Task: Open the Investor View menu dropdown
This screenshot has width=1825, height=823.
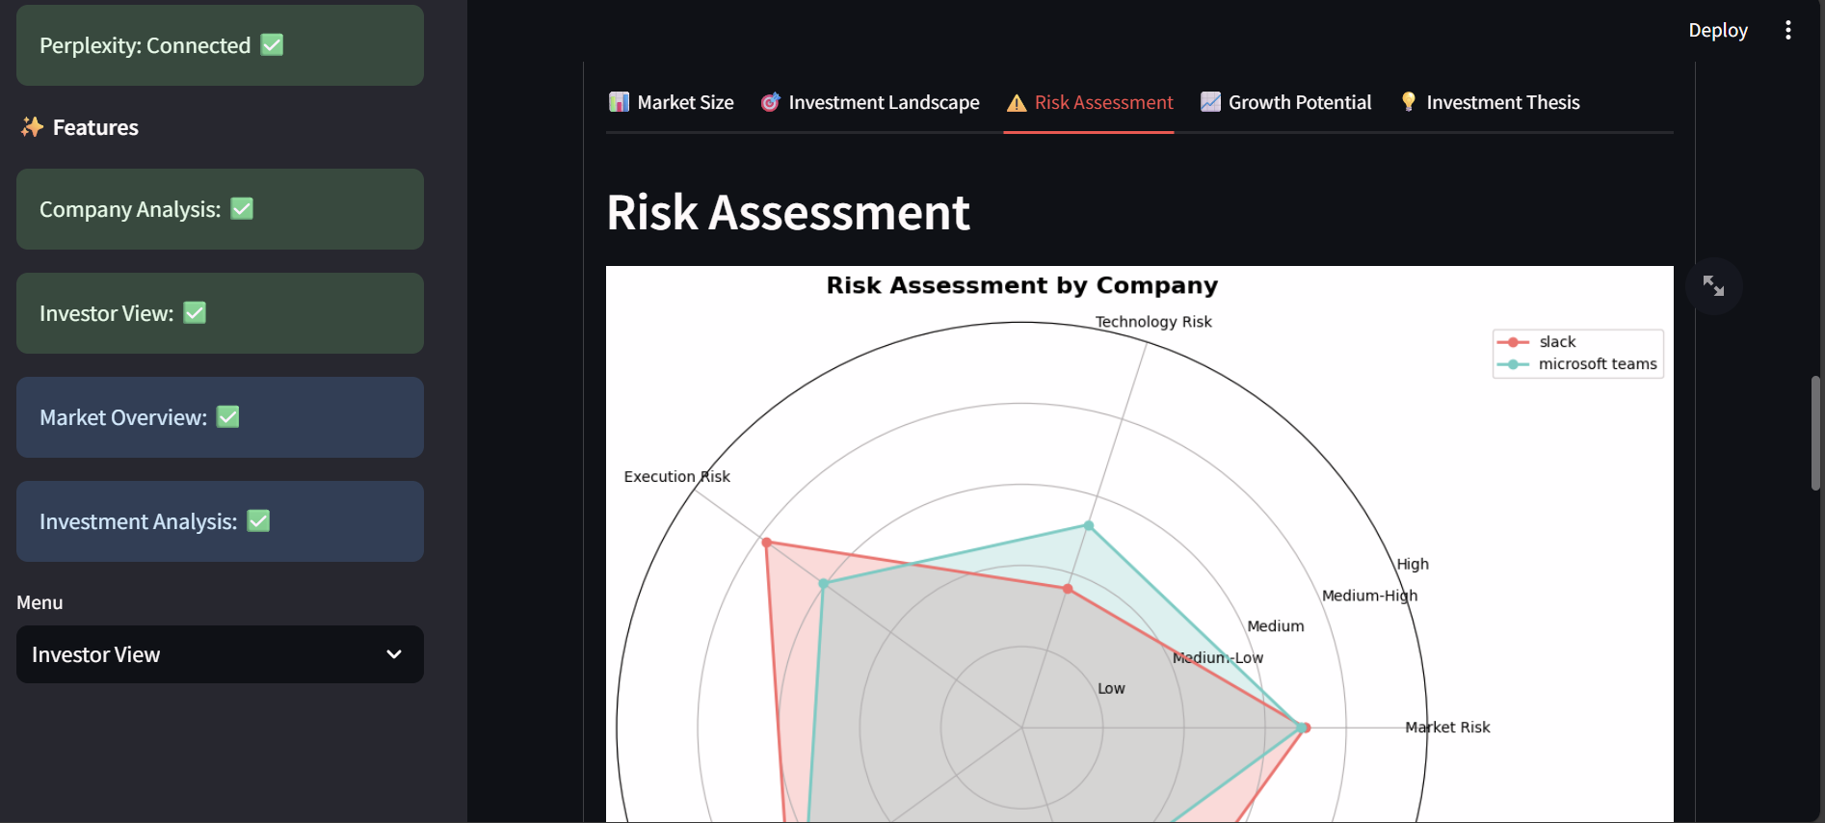Action: pyautogui.click(x=220, y=654)
